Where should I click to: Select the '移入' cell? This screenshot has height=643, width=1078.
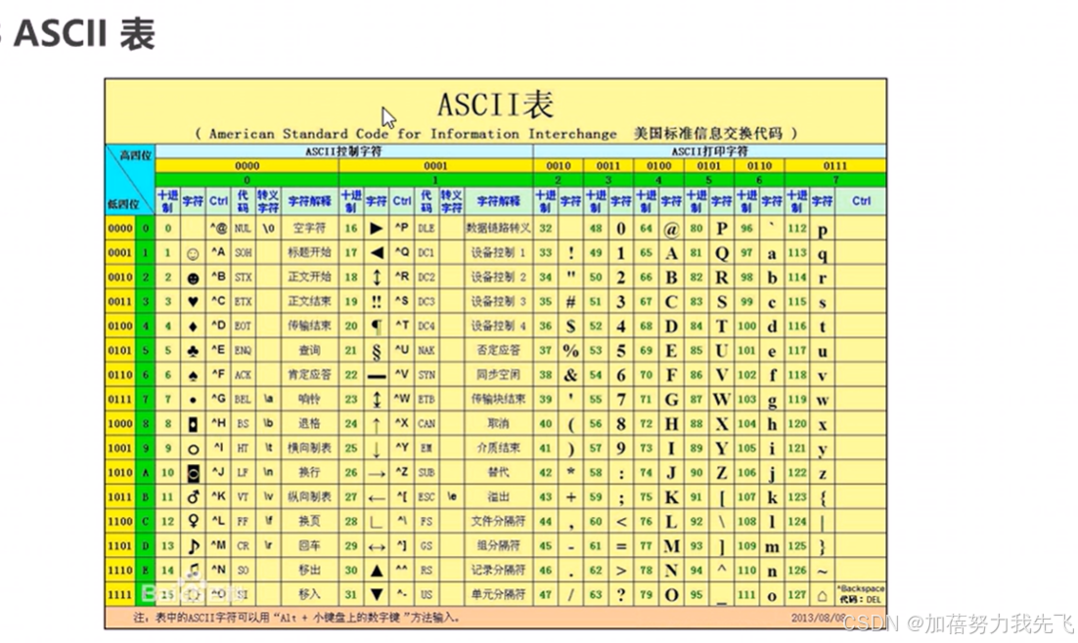[x=309, y=594]
